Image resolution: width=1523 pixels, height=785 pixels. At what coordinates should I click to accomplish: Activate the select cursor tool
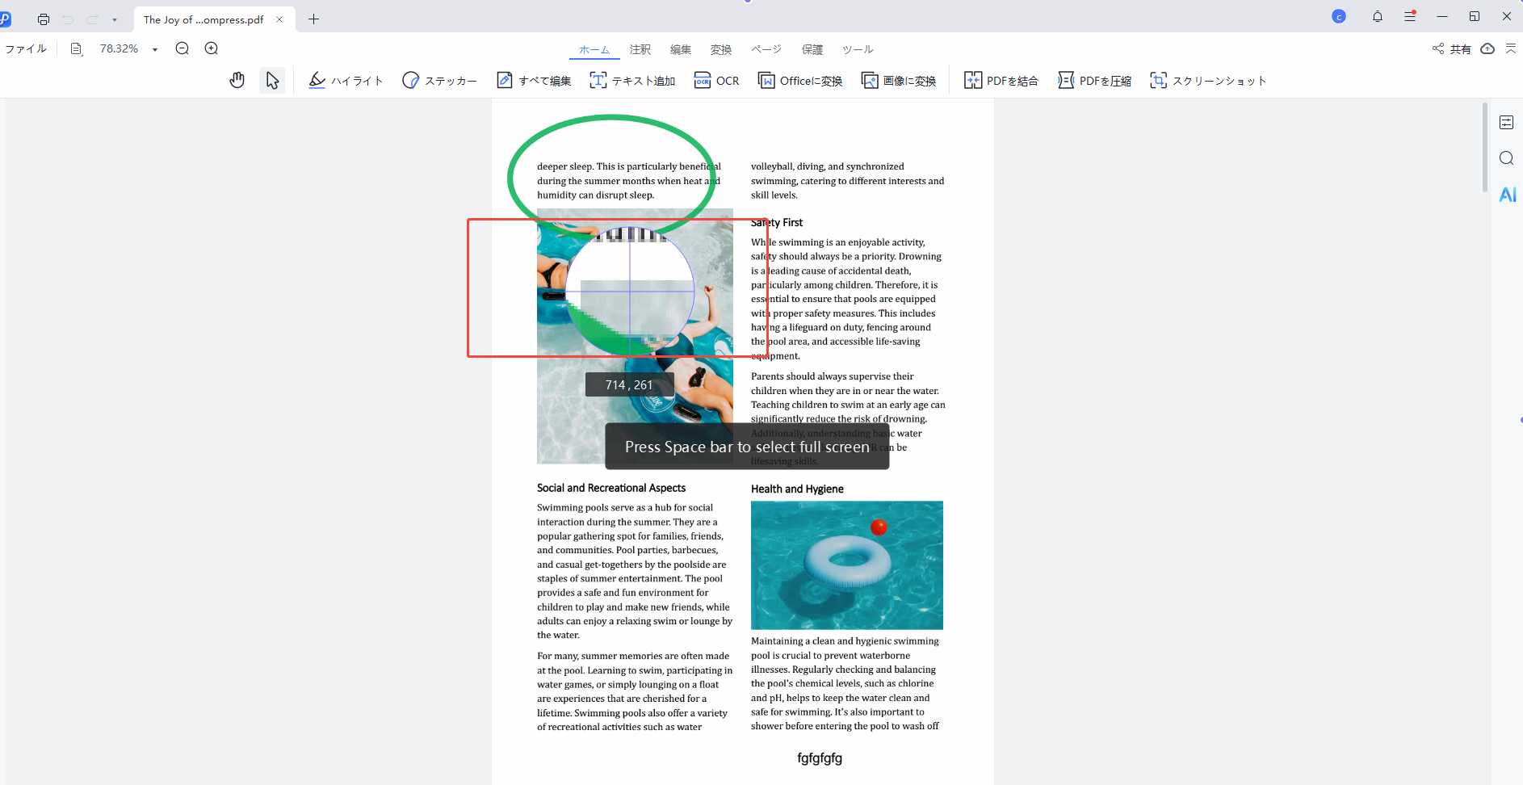272,80
